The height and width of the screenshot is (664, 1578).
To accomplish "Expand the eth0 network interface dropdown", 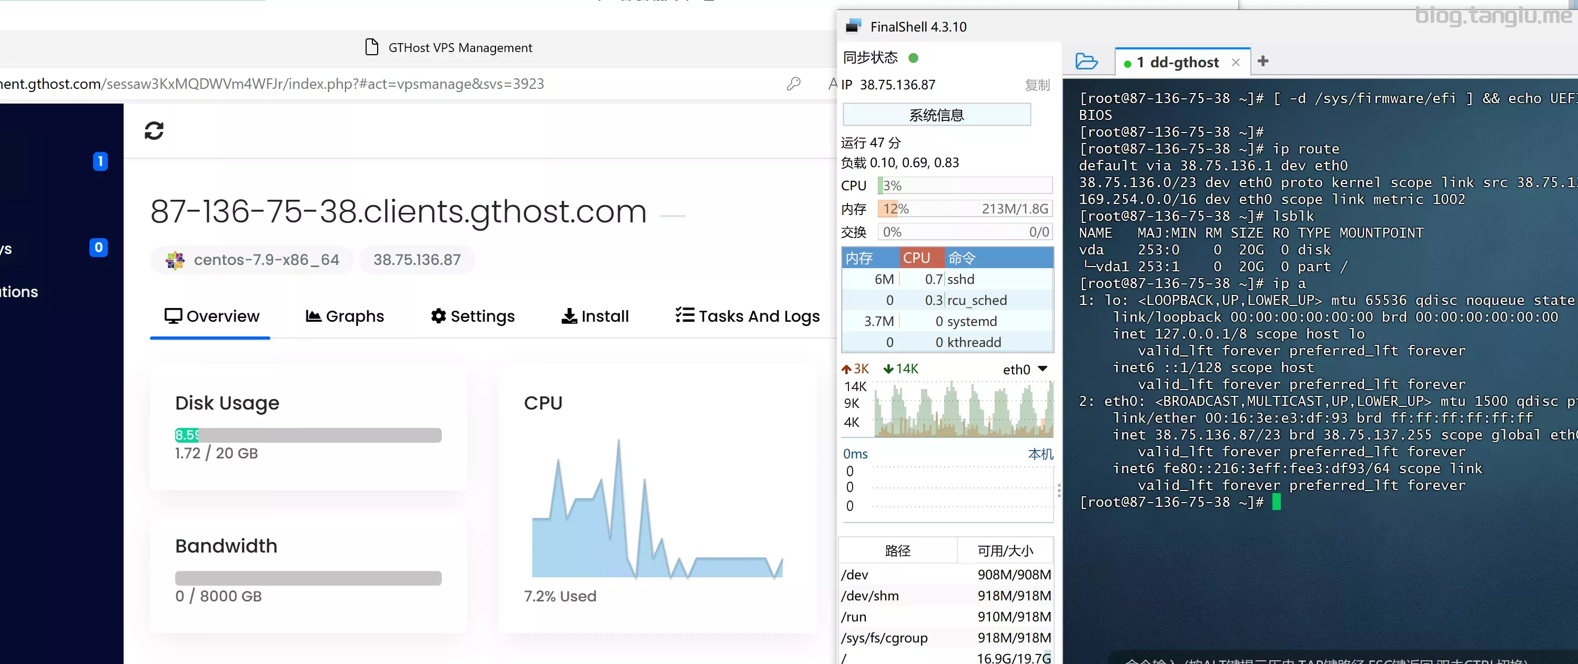I will [x=1043, y=369].
